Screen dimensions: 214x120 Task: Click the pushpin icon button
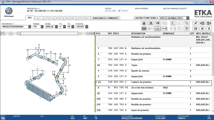(x=195, y=23)
